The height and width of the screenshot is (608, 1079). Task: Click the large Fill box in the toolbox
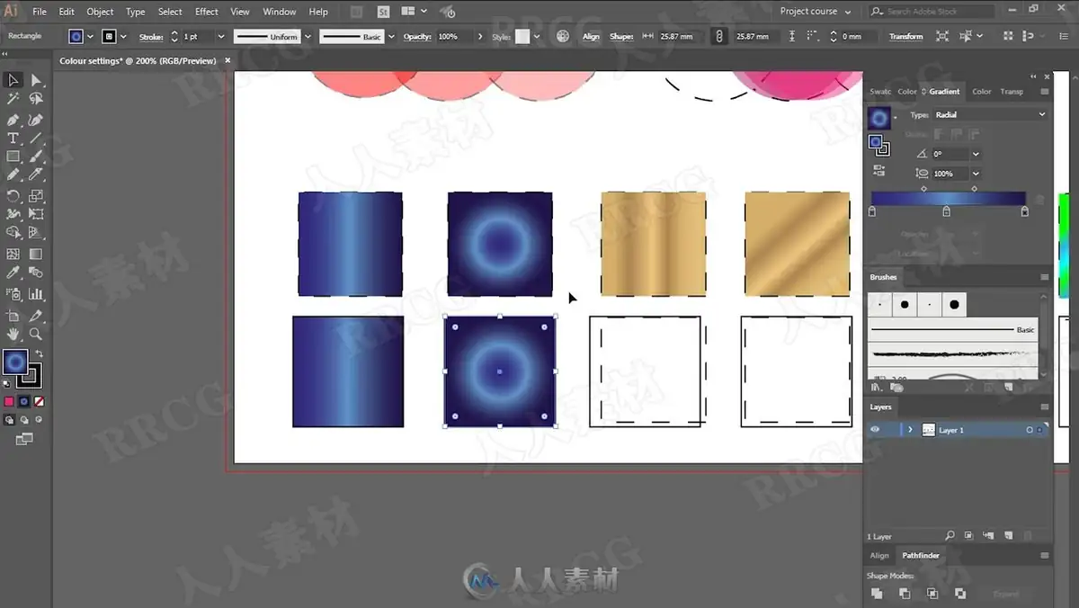click(x=15, y=362)
